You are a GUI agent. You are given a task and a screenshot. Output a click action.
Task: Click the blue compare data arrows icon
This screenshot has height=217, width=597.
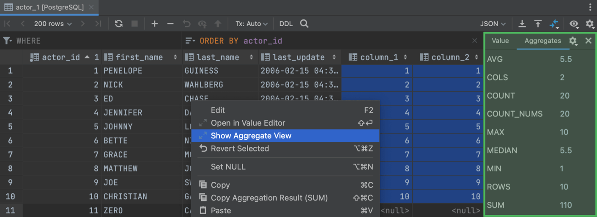(554, 24)
